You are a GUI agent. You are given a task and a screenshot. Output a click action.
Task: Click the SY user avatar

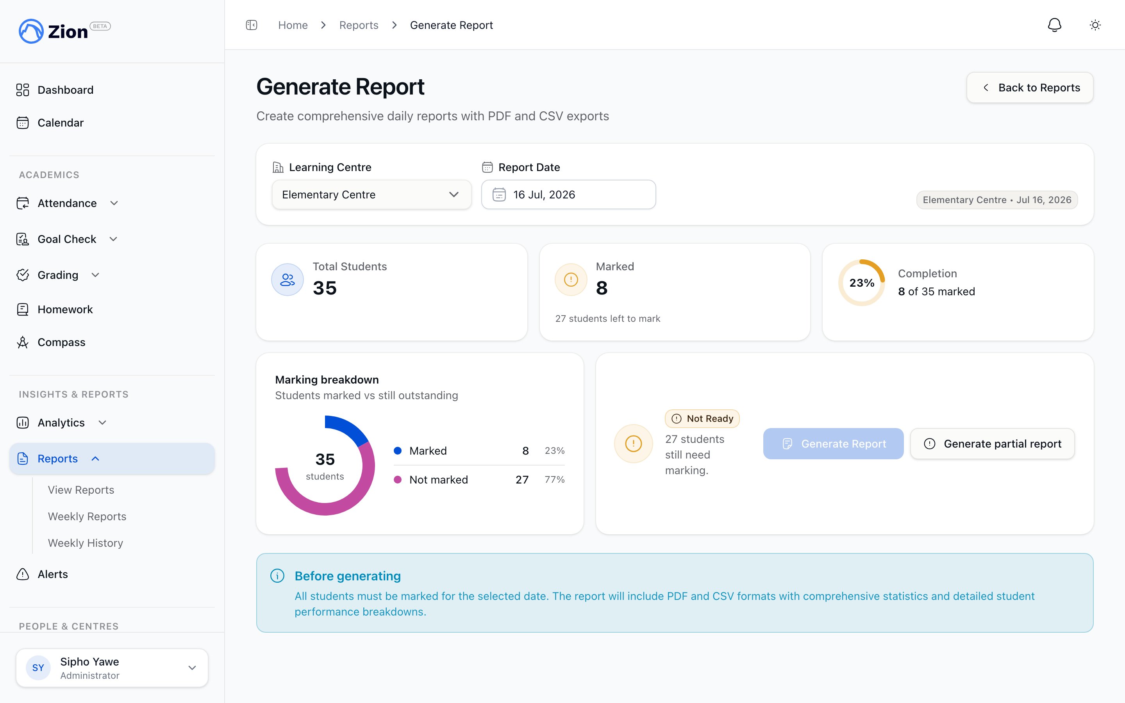tap(38, 668)
